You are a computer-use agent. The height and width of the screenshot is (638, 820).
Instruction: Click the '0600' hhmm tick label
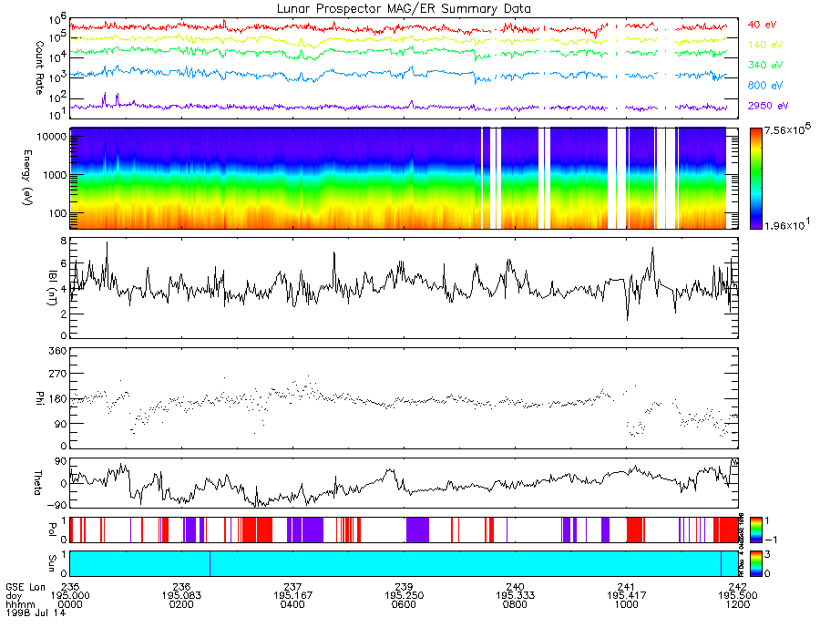pos(405,604)
